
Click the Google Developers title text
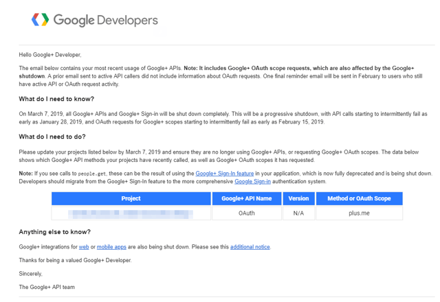(x=106, y=20)
